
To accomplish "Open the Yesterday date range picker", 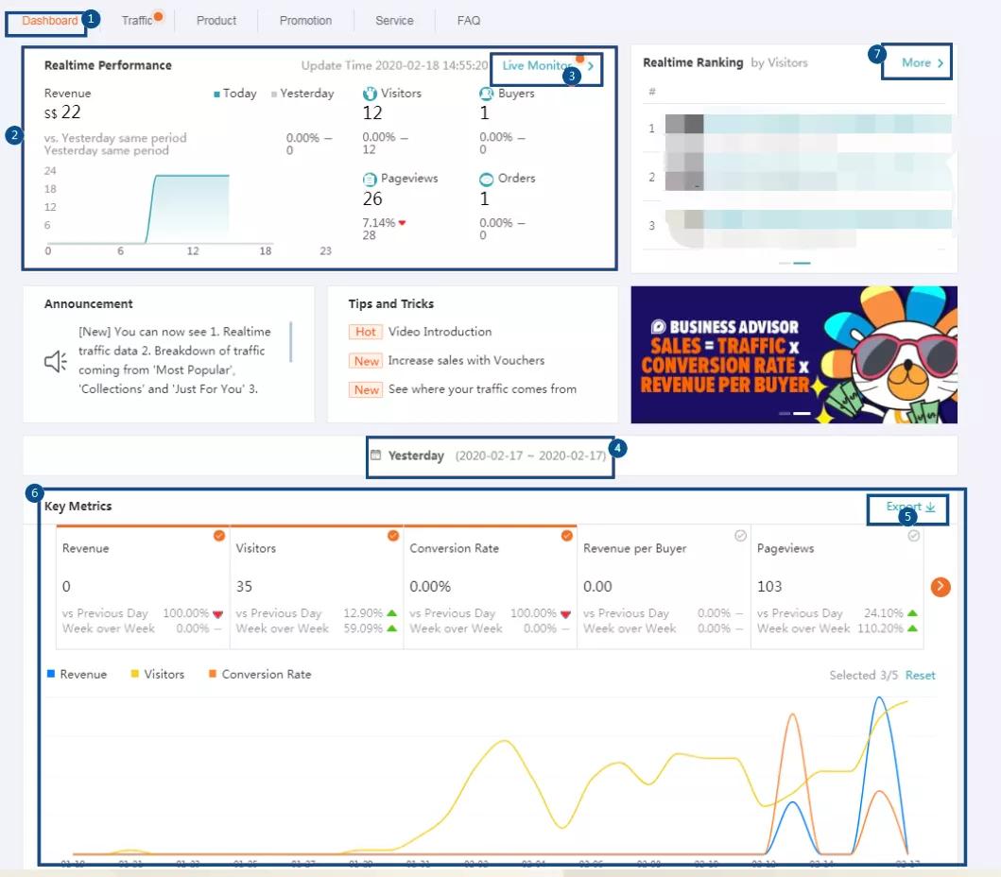I will (x=490, y=456).
